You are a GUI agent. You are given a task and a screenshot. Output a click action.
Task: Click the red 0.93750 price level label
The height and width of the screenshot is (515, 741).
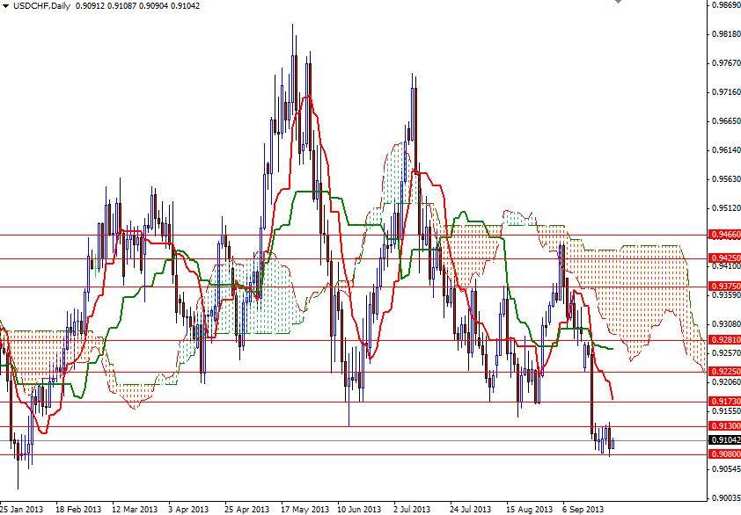[723, 287]
